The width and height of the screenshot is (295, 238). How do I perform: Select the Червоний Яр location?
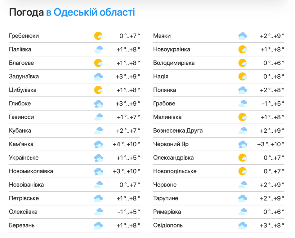pos(171,144)
